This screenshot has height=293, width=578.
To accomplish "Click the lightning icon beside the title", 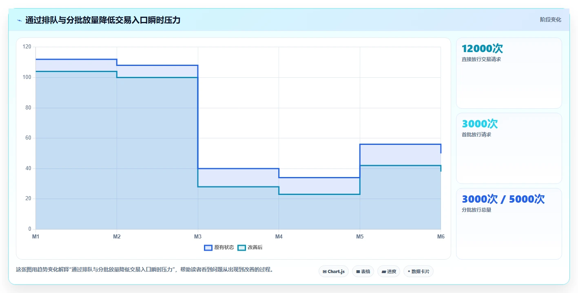I will (19, 20).
